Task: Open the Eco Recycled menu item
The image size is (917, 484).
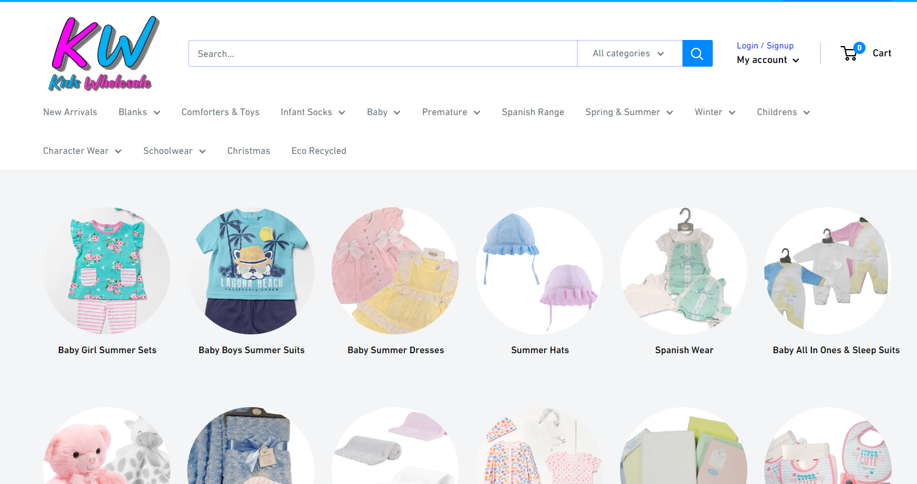Action: [x=319, y=151]
